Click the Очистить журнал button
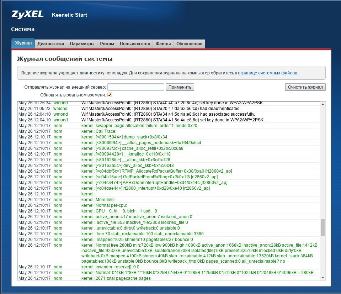 coord(305,87)
